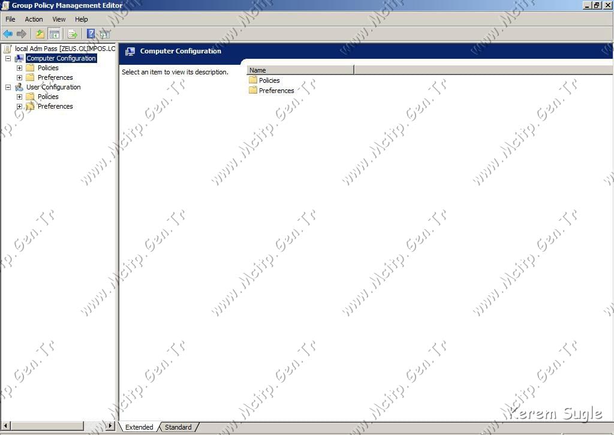Open the View menu
This screenshot has height=435, width=614.
[x=59, y=19]
